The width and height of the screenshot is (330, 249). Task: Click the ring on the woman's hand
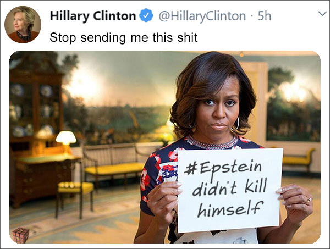309,200
